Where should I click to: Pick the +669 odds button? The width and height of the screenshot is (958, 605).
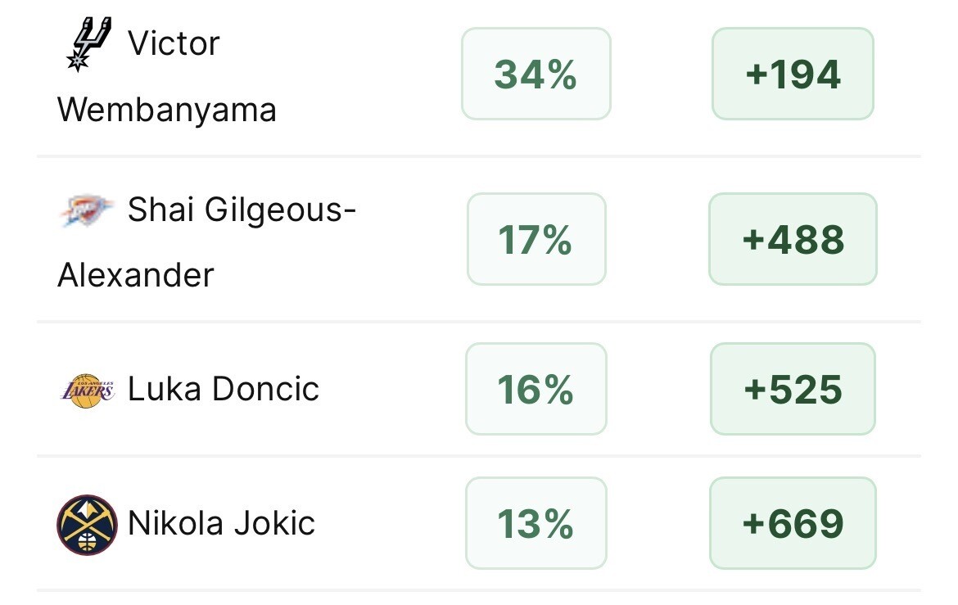point(793,523)
